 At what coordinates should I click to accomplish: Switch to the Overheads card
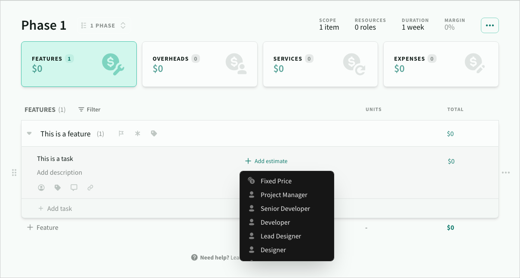point(200,64)
